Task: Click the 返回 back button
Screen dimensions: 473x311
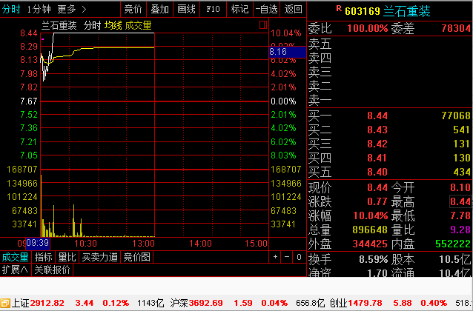Action: click(x=293, y=9)
